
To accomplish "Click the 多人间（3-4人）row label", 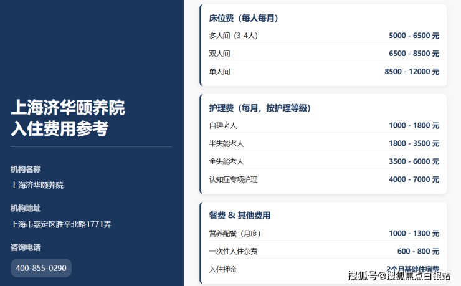I will (x=233, y=36).
